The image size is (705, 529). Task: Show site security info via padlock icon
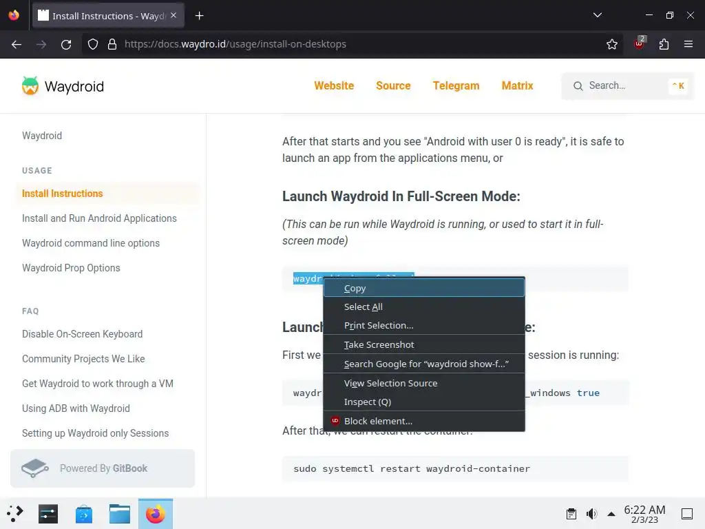tap(112, 44)
